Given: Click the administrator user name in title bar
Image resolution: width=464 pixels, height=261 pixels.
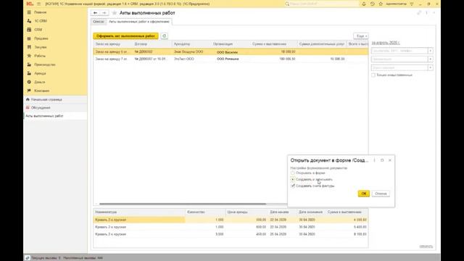Looking at the screenshot, I should click(x=396, y=4).
